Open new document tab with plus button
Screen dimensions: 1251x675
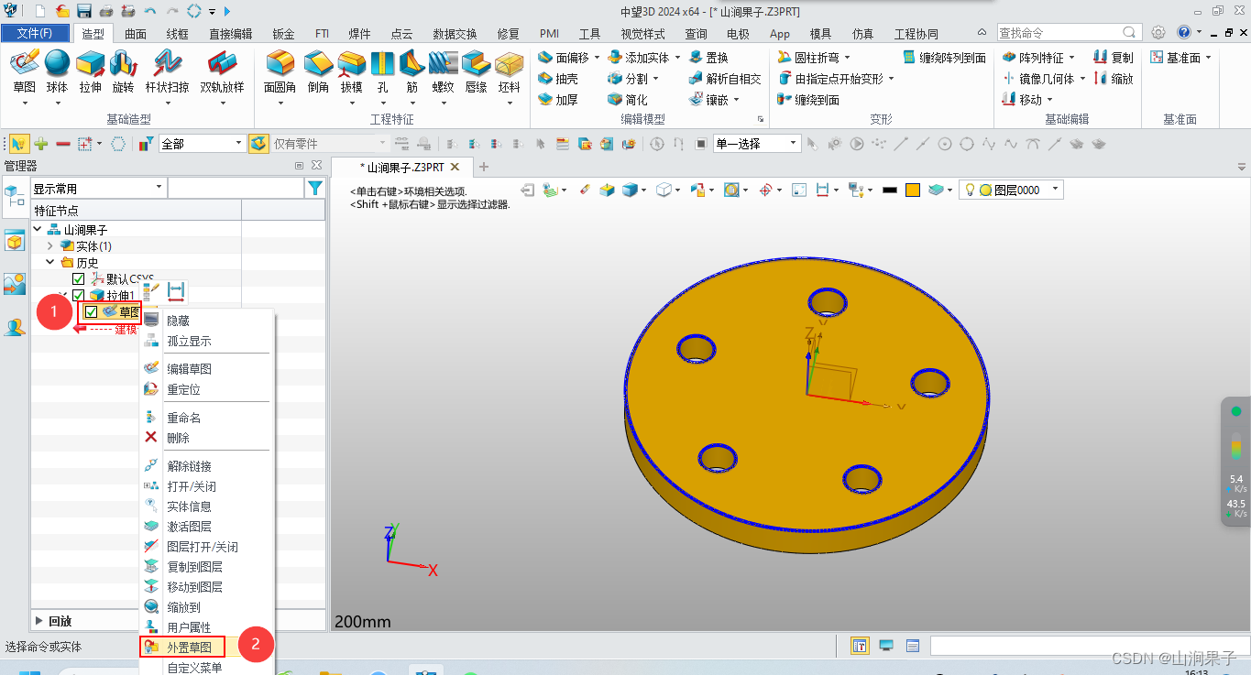pyautogui.click(x=484, y=167)
